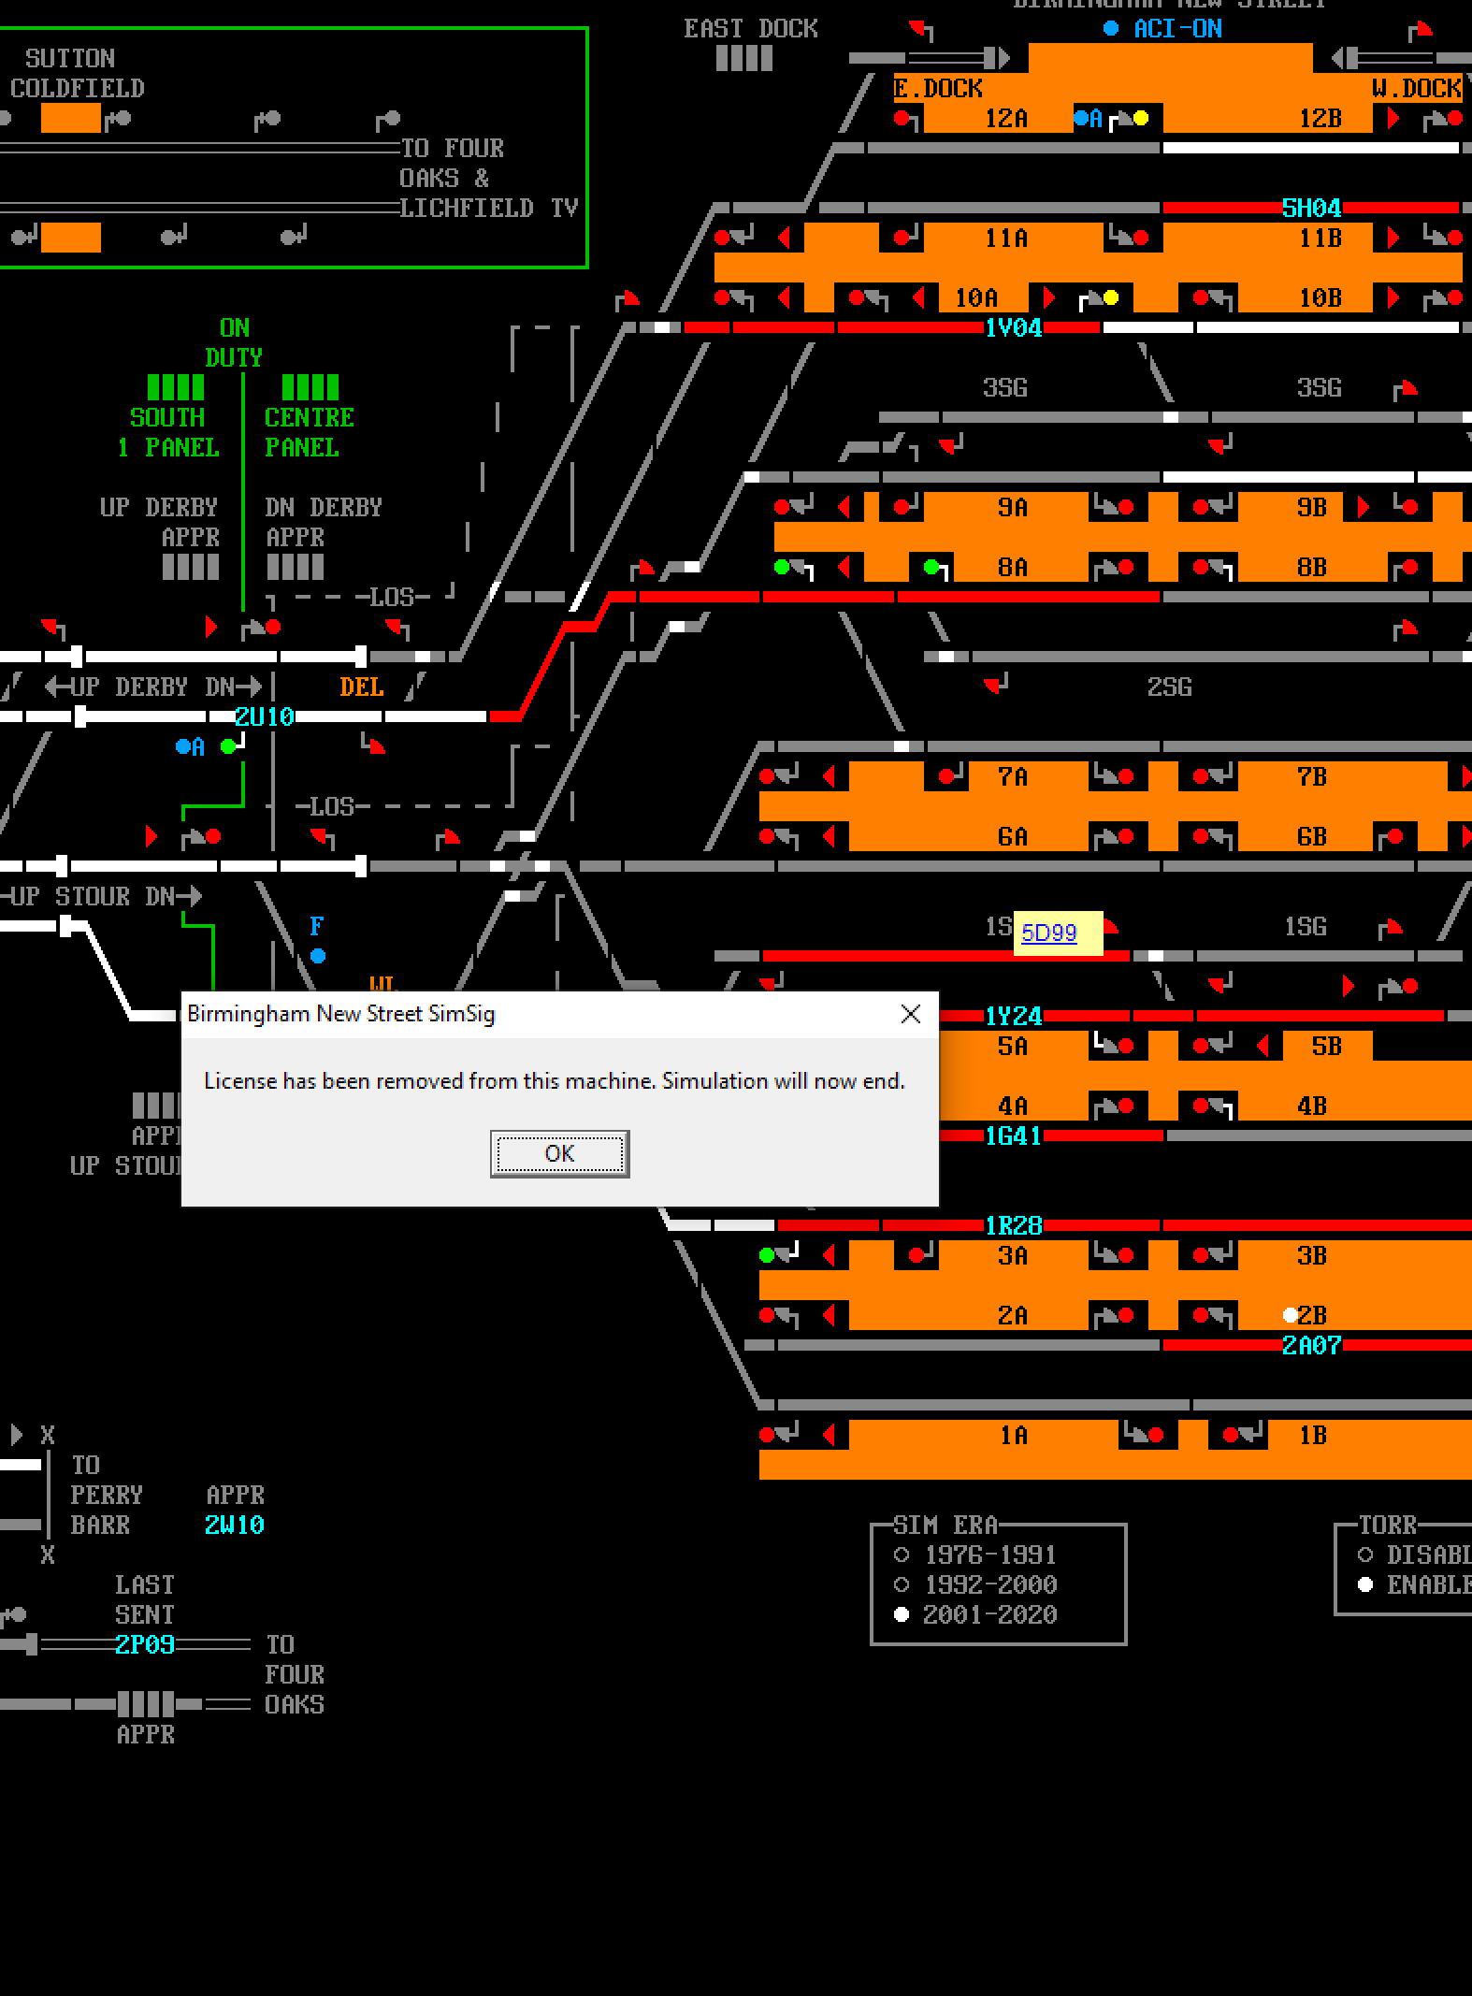Click train description 5H04

[1311, 208]
